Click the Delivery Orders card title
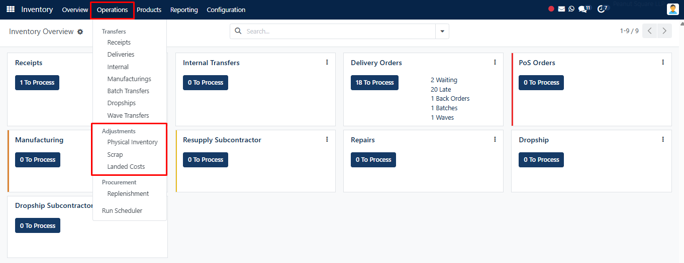This screenshot has height=263, width=684. coord(376,63)
